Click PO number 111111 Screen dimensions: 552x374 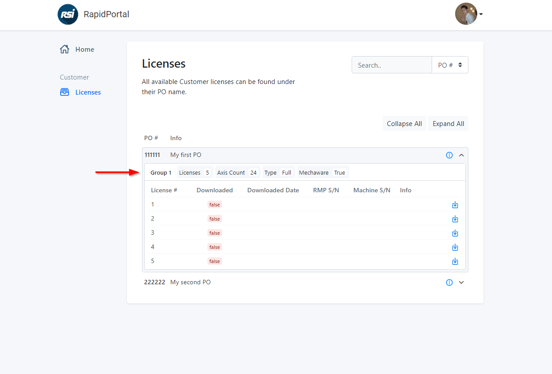(x=152, y=155)
